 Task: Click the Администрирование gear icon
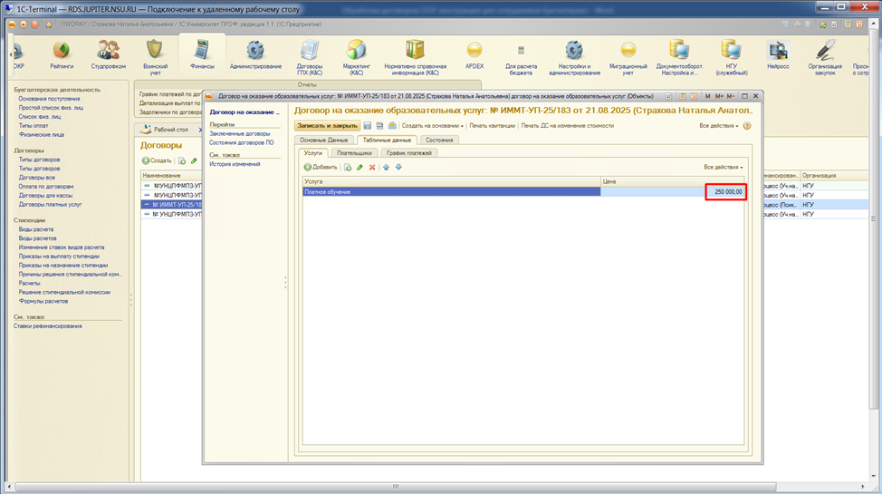pos(255,51)
